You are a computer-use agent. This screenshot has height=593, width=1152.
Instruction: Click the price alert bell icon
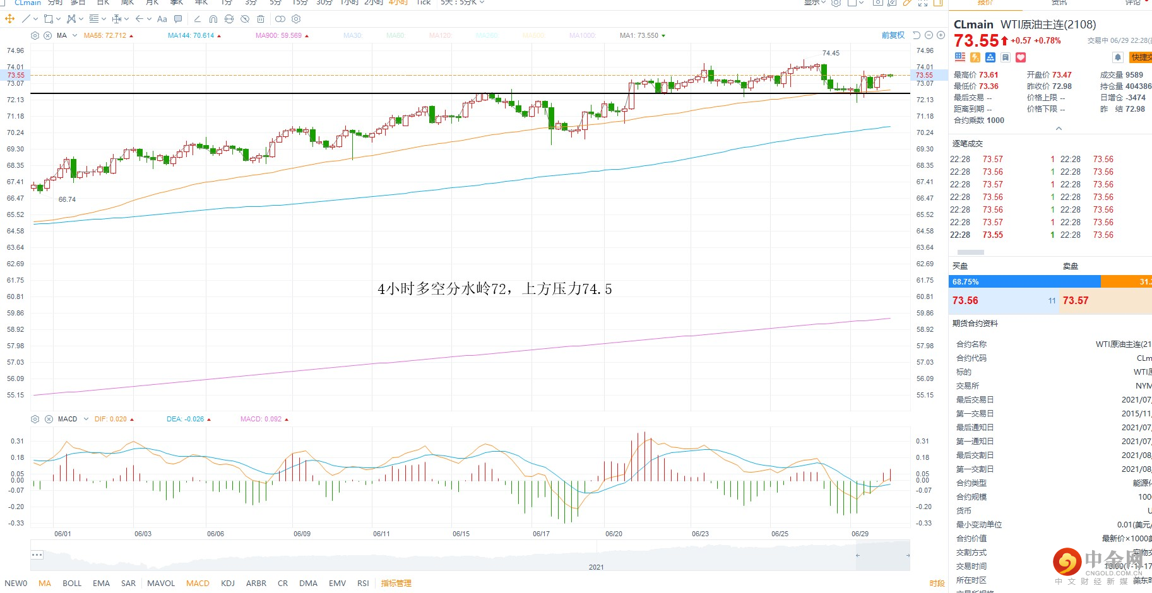coord(1117,57)
